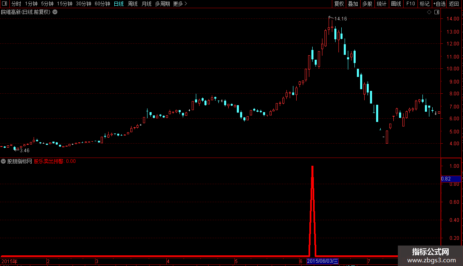Select the 15分钟 period

(64, 4)
